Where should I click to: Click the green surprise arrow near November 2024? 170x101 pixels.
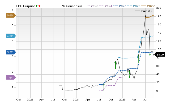(x=115, y=65)
